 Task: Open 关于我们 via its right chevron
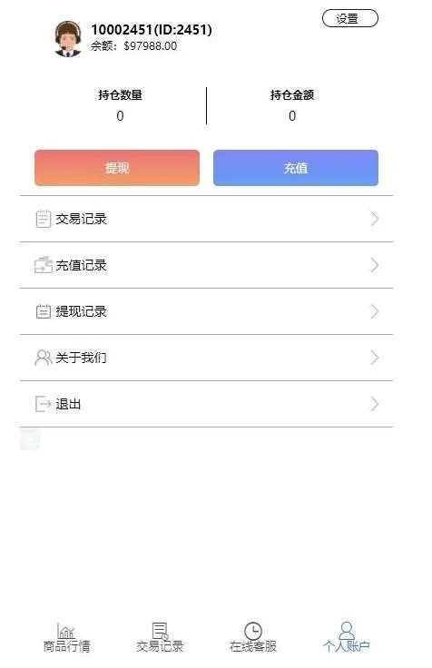pyautogui.click(x=374, y=358)
